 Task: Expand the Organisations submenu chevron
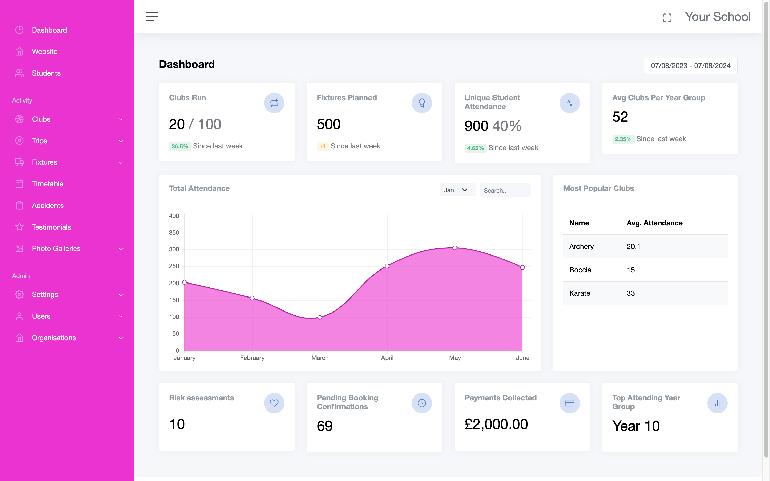[x=121, y=338]
